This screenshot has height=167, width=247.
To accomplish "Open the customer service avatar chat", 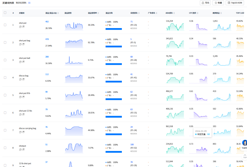I will (x=245, y=143).
